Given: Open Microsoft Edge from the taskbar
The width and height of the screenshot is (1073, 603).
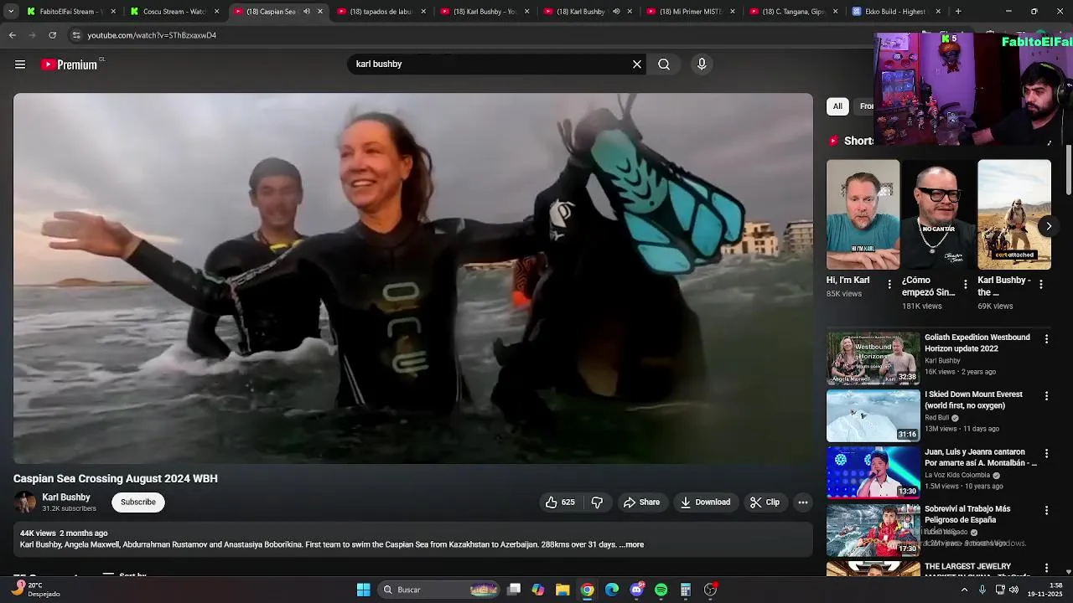Looking at the screenshot, I should (612, 590).
